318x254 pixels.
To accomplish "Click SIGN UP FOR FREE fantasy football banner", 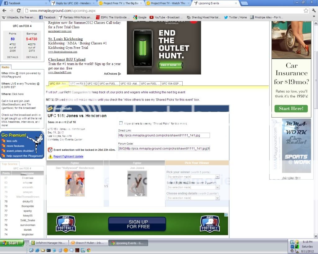I will point(137,224).
